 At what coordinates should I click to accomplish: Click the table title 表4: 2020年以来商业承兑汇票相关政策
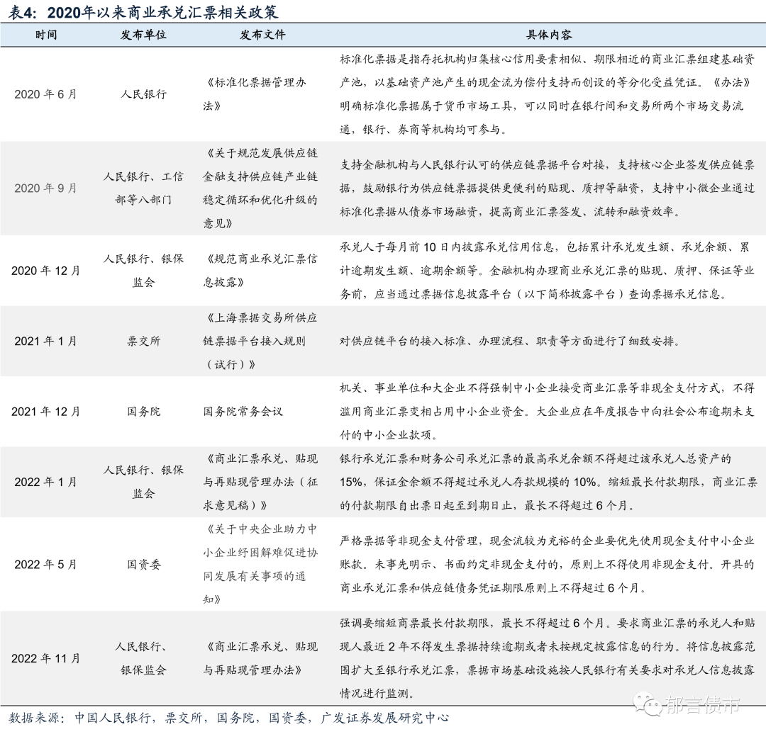click(x=143, y=12)
